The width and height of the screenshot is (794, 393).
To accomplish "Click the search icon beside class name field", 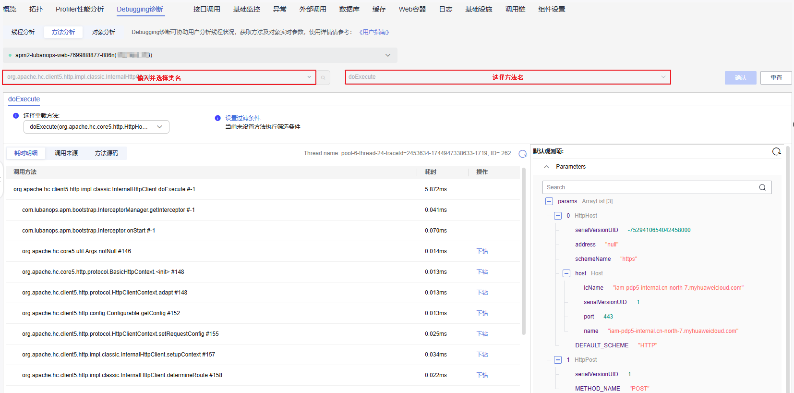I will click(x=323, y=77).
